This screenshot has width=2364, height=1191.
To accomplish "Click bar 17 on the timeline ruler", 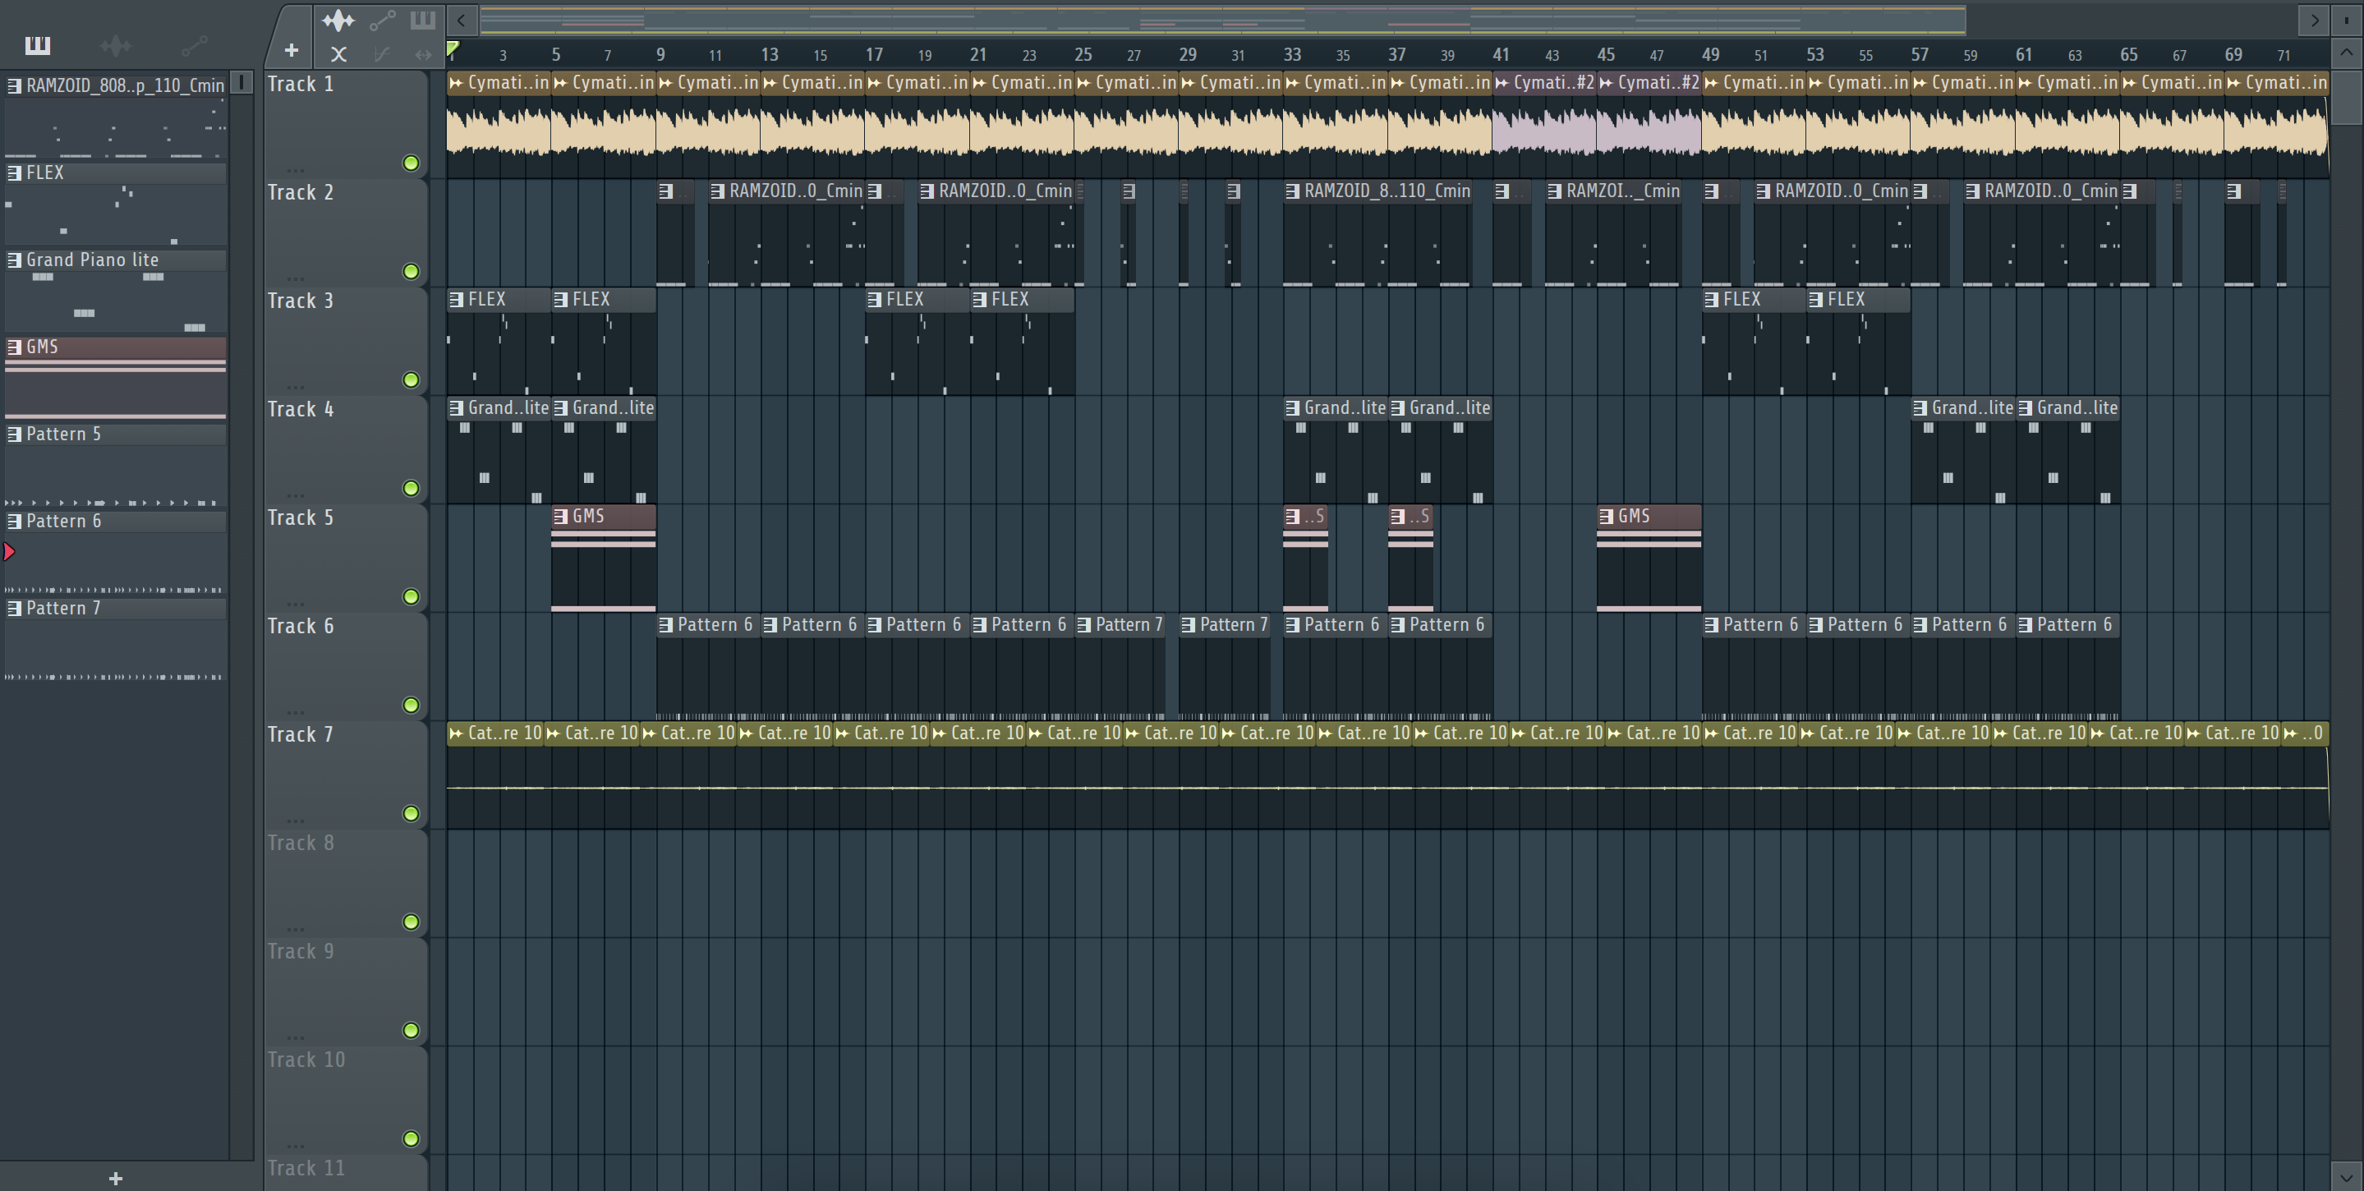I will [874, 54].
